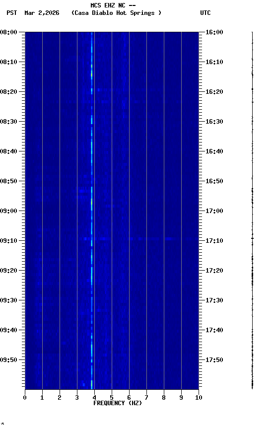Click the 2 Hz frequency axis label
Screen dimensions: 274x429
pyautogui.click(x=60, y=398)
